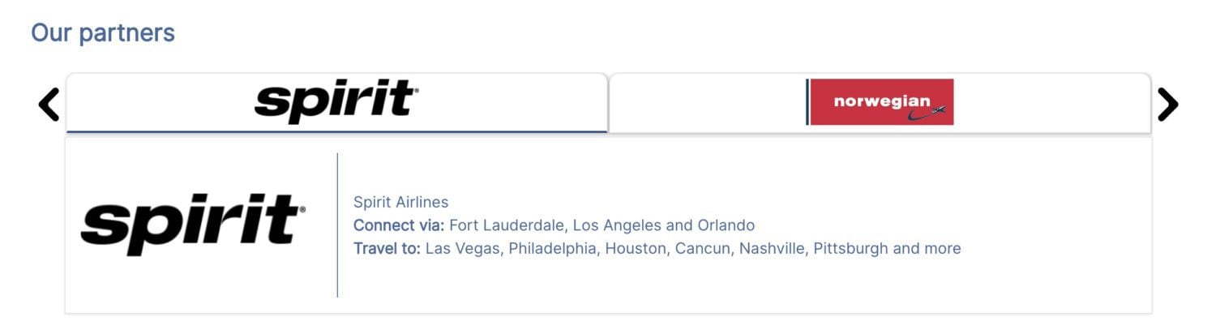
Task: Click Cancun in travel destinations
Action: coord(702,248)
